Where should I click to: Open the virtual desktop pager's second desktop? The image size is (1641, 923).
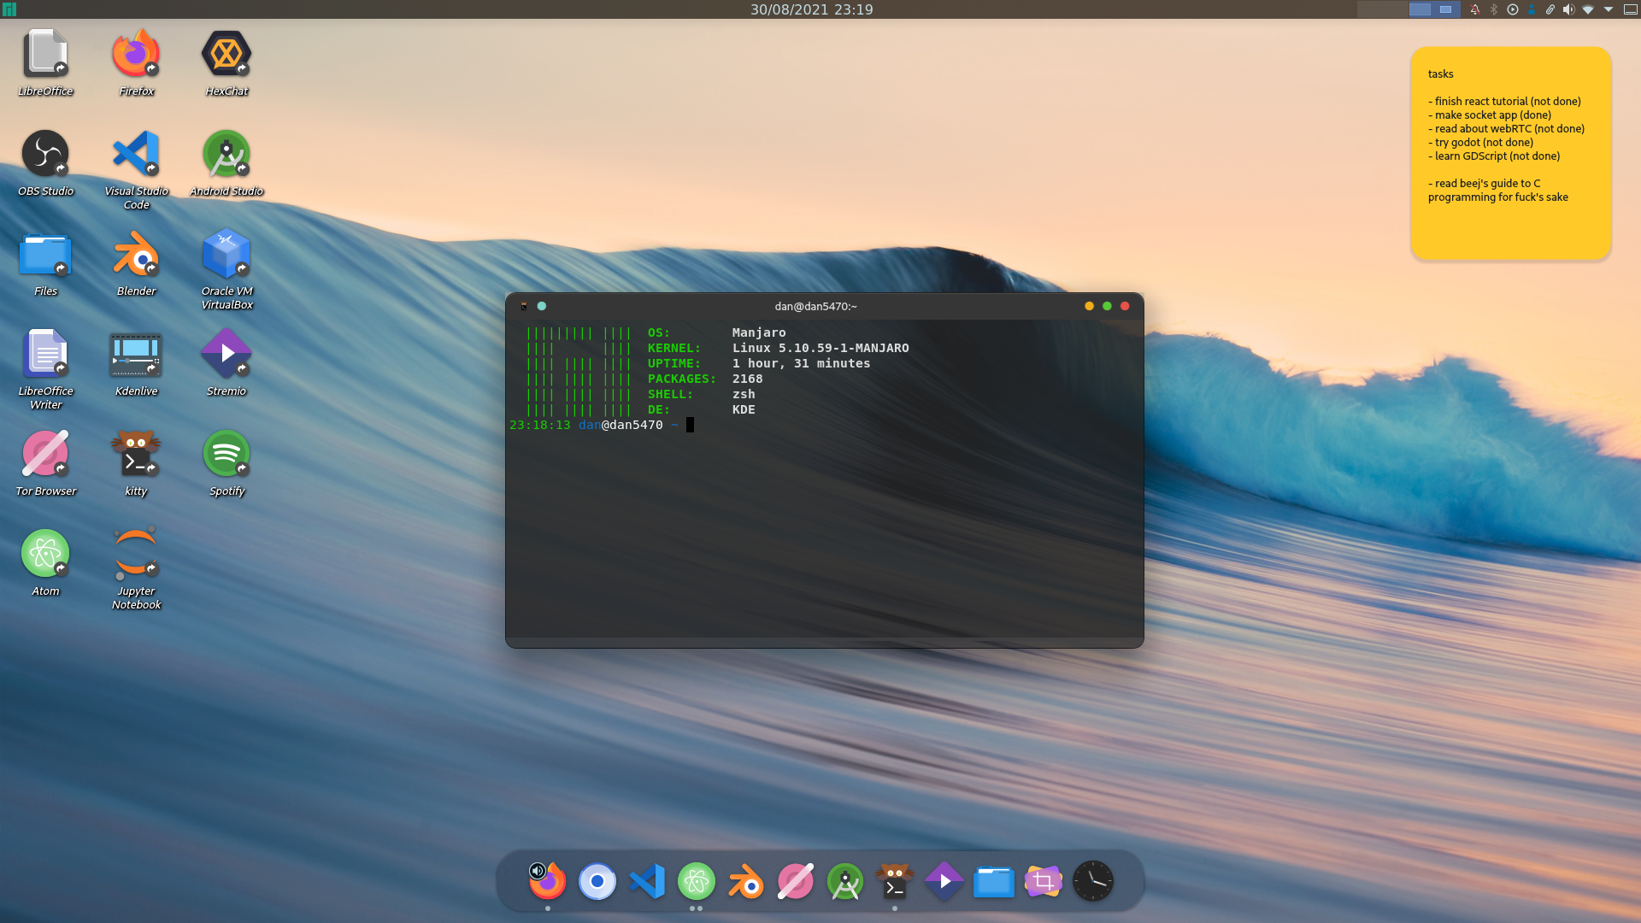[1446, 9]
